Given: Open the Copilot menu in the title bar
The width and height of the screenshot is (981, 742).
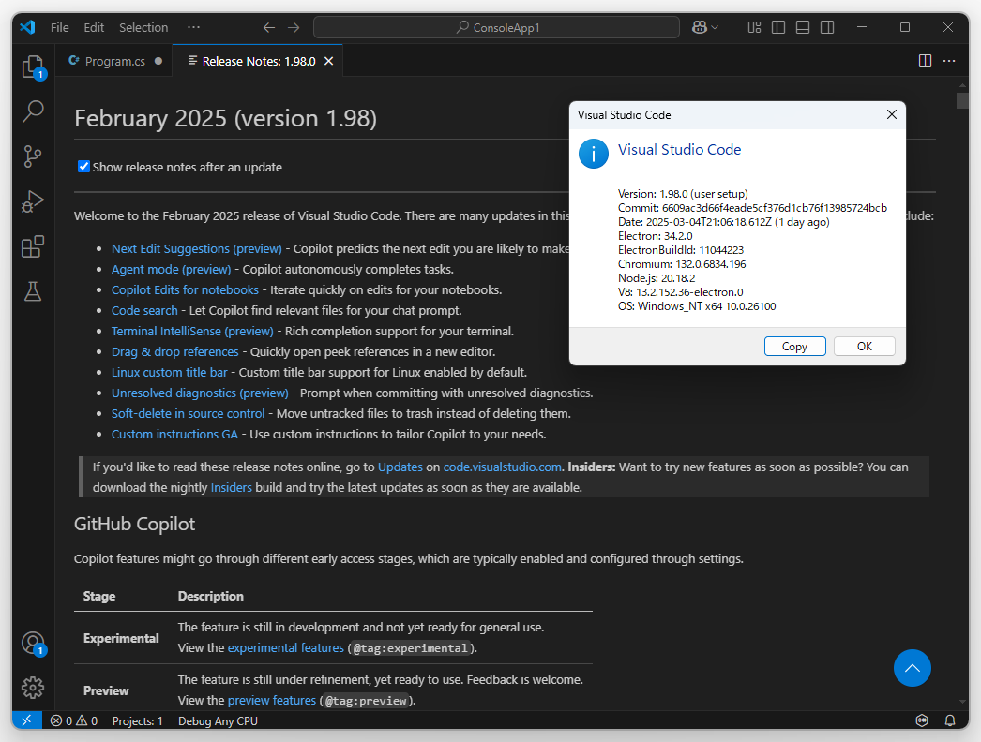Looking at the screenshot, I should click(x=702, y=27).
